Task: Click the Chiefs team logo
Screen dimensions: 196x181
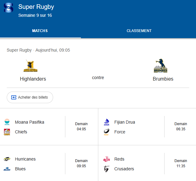Action: (x=7, y=132)
